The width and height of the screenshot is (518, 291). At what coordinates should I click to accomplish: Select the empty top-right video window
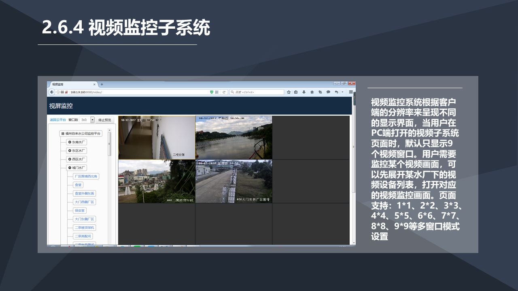point(311,137)
